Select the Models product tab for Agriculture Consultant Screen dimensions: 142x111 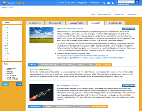point(33,65)
